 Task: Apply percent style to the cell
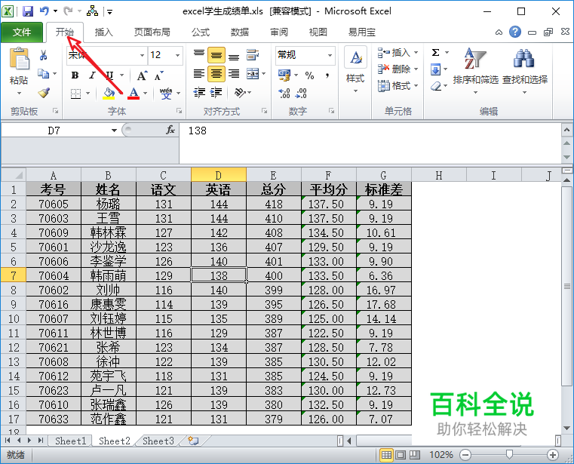(x=310, y=75)
